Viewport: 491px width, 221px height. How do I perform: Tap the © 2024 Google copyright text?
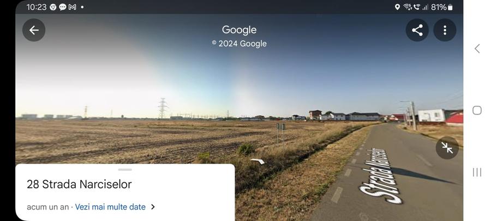239,44
